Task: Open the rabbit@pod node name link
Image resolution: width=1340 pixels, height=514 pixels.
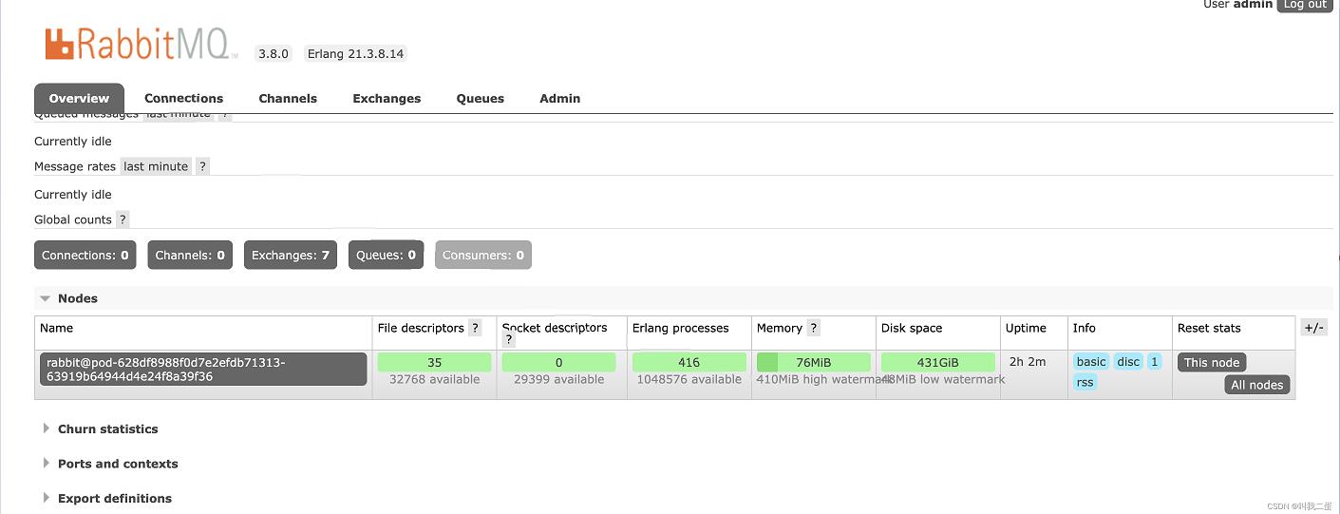Action: pos(203,369)
